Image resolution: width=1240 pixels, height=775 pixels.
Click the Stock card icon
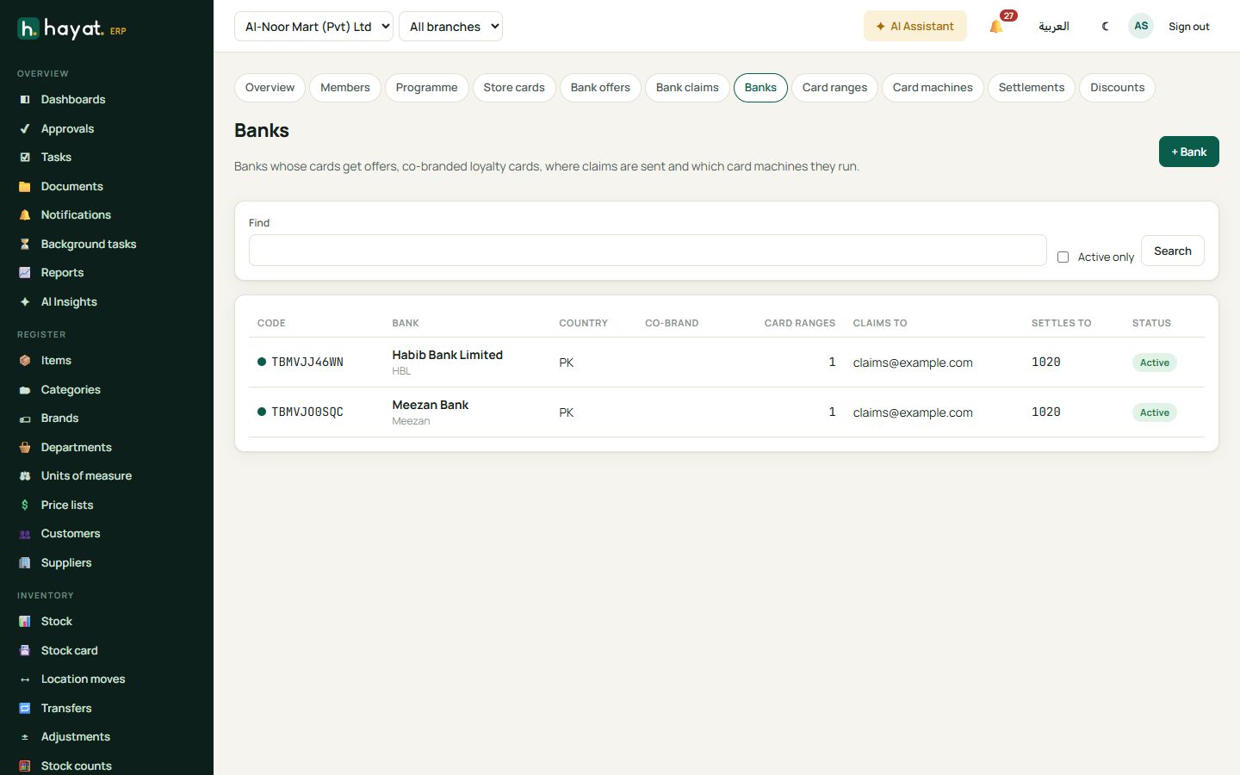(25, 651)
